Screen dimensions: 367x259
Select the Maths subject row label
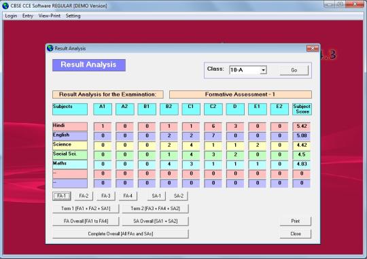point(70,165)
